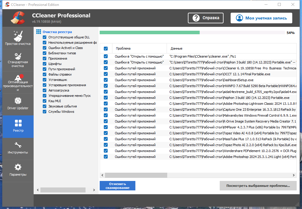Select row with HWiNFO 7.67 Build path
302x209 pixels.
pyautogui.click(x=198, y=86)
